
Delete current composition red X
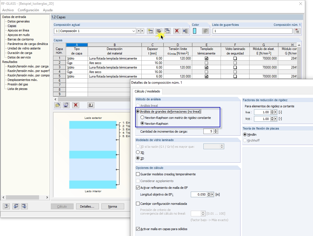pyautogui.click(x=177, y=31)
